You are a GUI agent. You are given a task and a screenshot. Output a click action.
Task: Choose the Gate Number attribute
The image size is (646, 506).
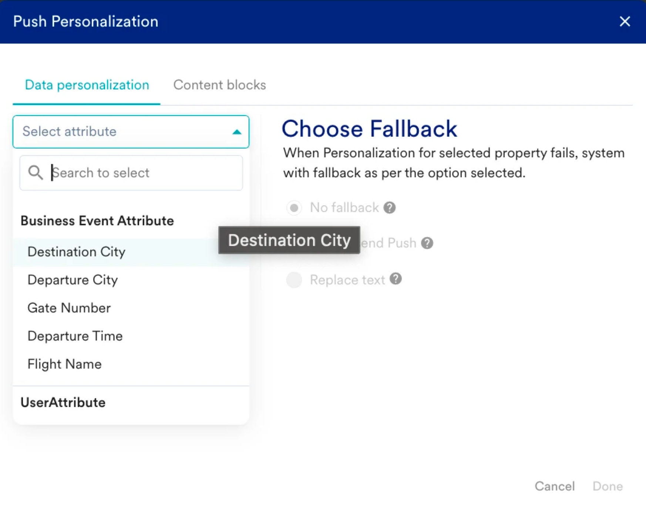coord(131,308)
